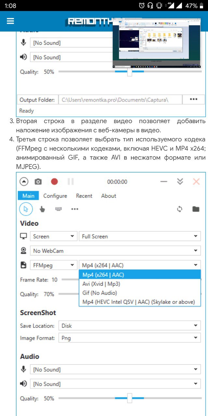Open the Image Format Png dropdown
This screenshot has height=416, width=208.
(x=130, y=338)
